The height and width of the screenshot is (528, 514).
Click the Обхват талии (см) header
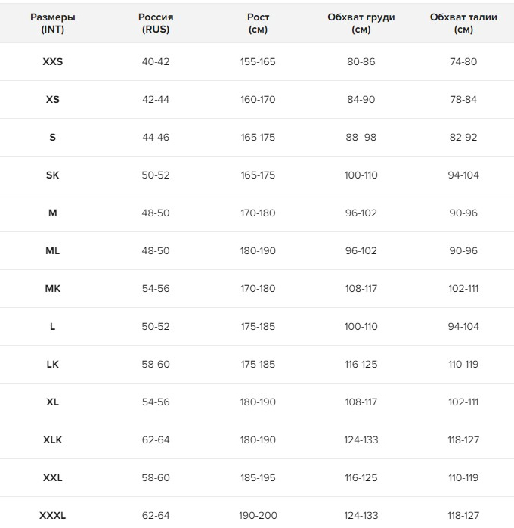[463, 23]
